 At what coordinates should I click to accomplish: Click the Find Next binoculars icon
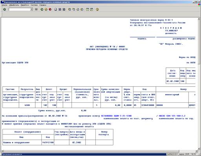point(64,9)
